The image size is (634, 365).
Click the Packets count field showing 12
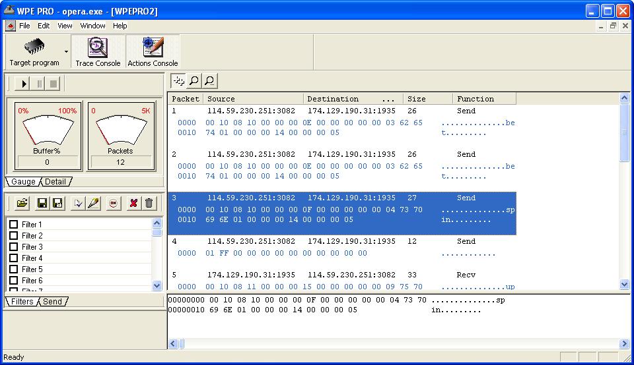click(120, 162)
